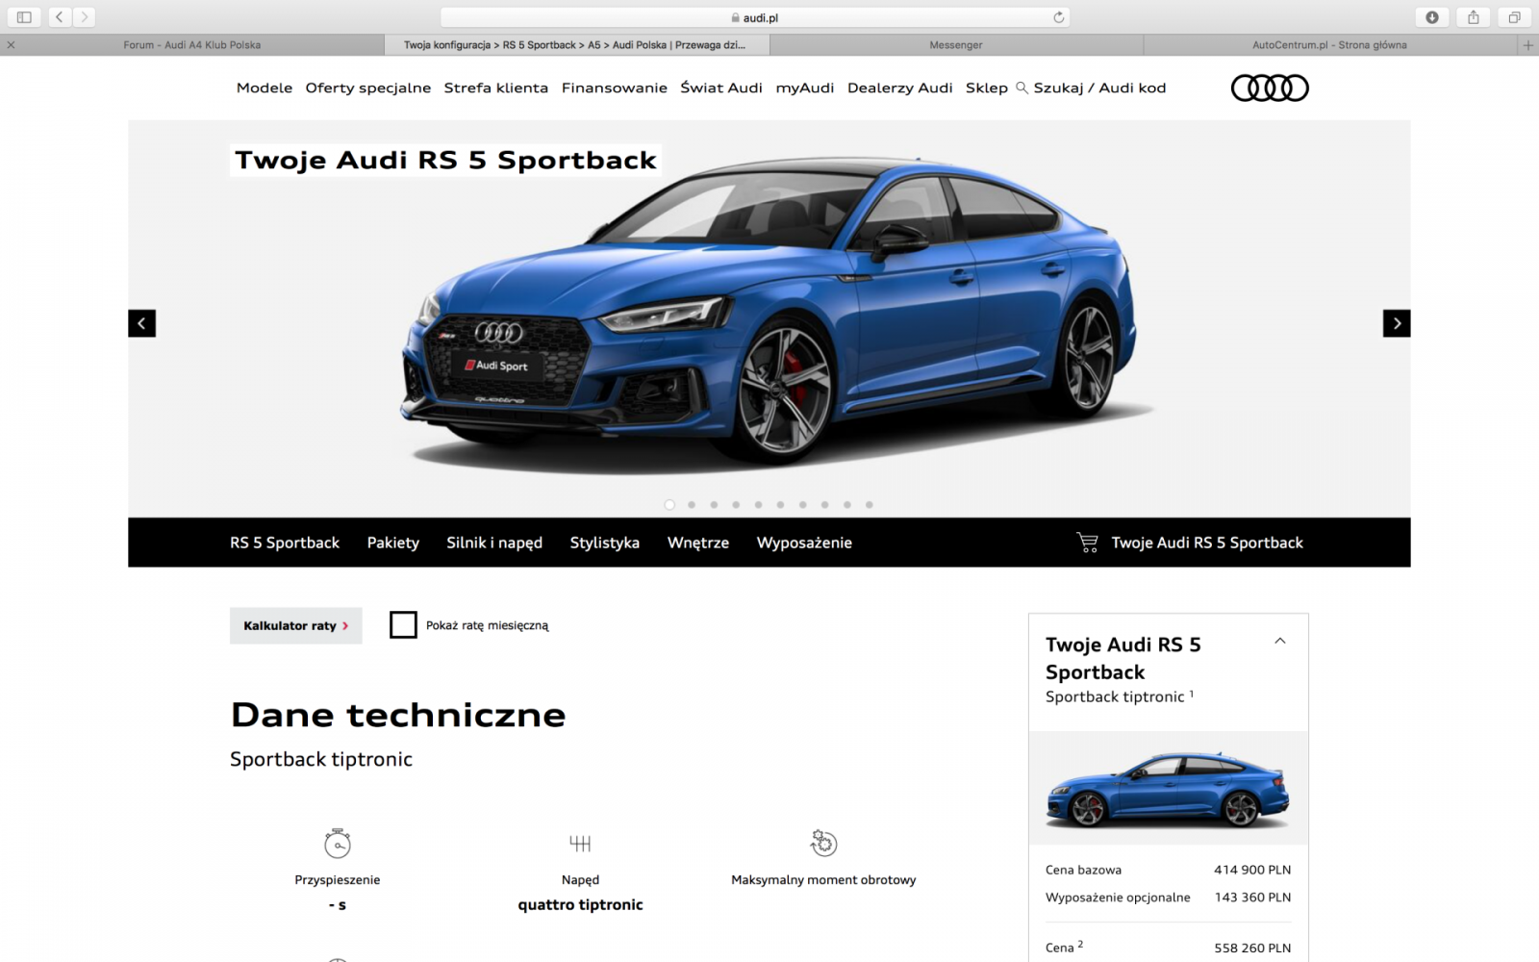Open the myAudi menu item

(805, 88)
